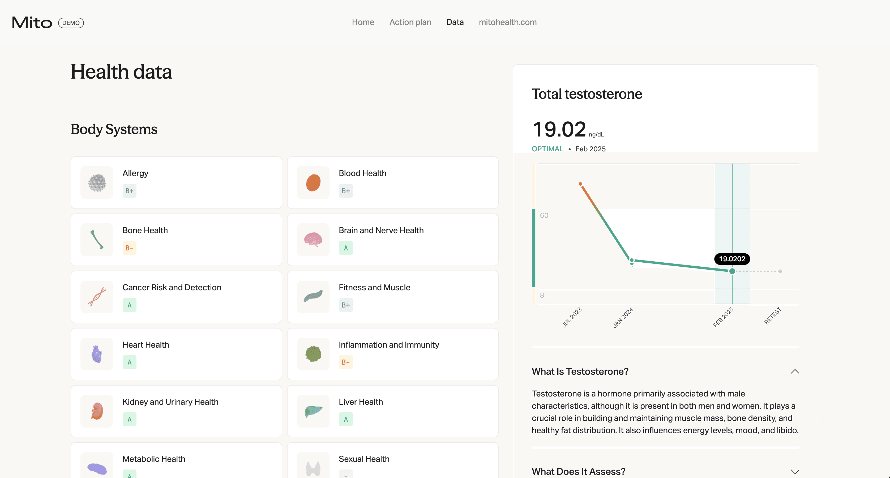Go to the Action plan page
The height and width of the screenshot is (478, 890).
click(x=410, y=22)
